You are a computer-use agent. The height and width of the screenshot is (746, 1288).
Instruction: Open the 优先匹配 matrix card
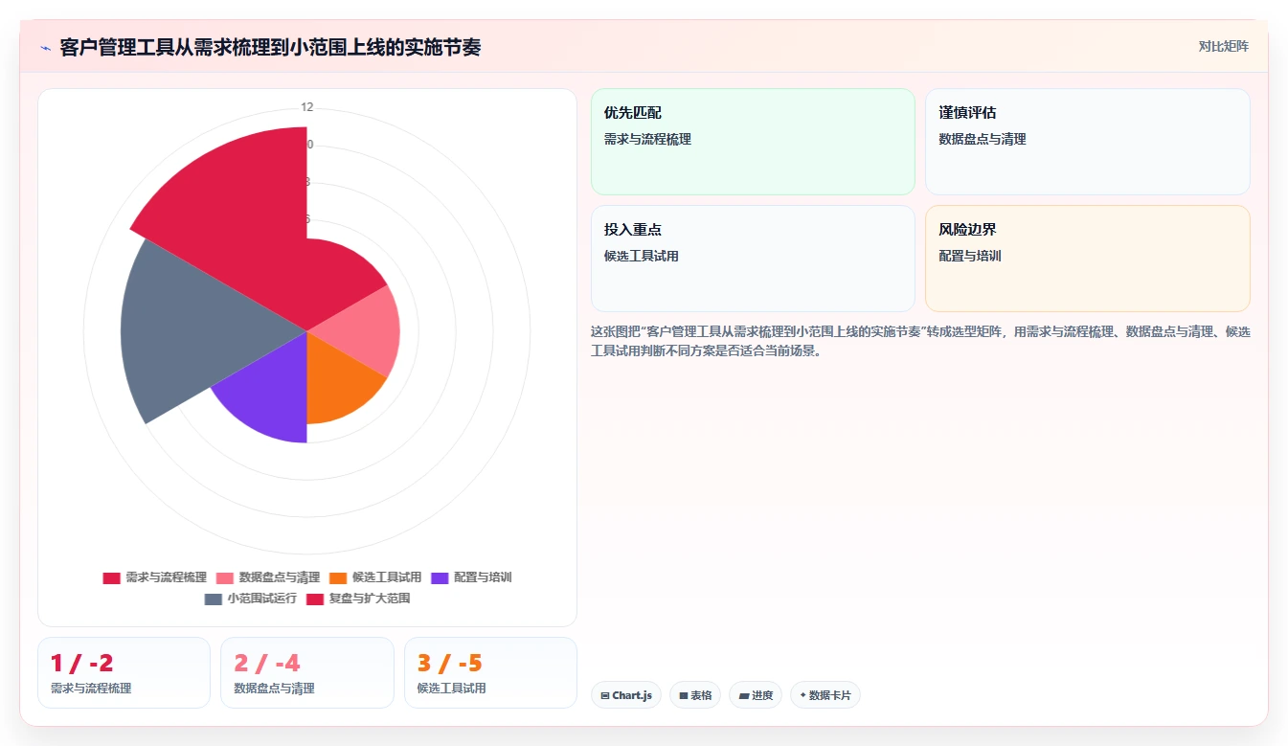click(x=754, y=142)
